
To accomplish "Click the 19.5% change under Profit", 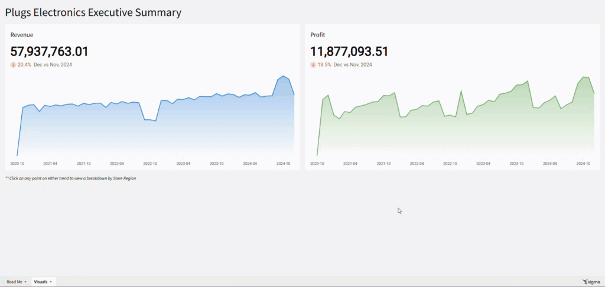I will click(324, 65).
